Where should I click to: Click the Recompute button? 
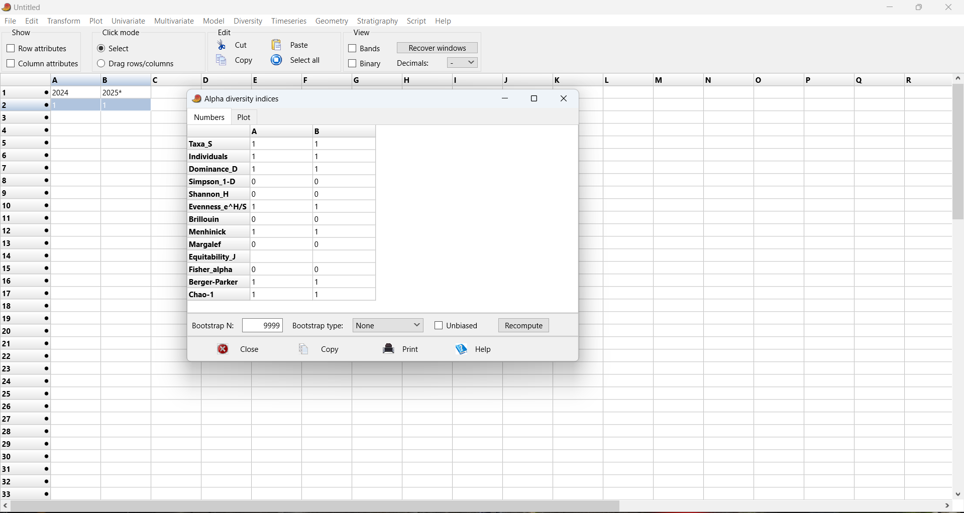(x=523, y=326)
